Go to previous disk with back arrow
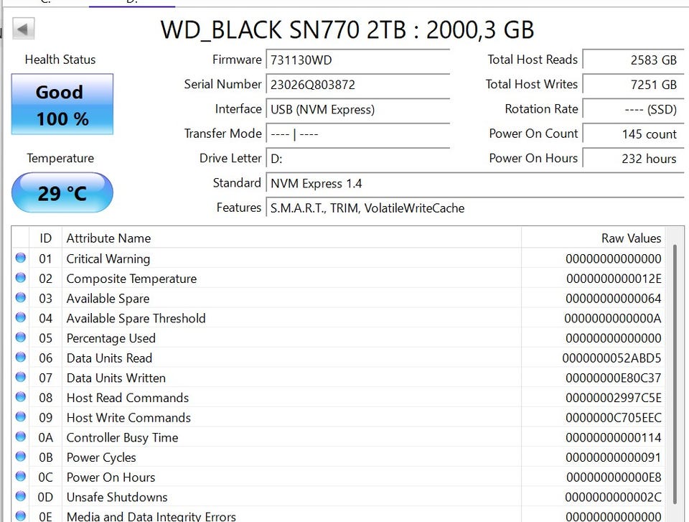689x522 pixels. (x=23, y=29)
